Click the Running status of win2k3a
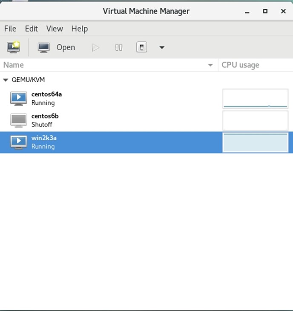This screenshot has width=293, height=311. pos(43,147)
